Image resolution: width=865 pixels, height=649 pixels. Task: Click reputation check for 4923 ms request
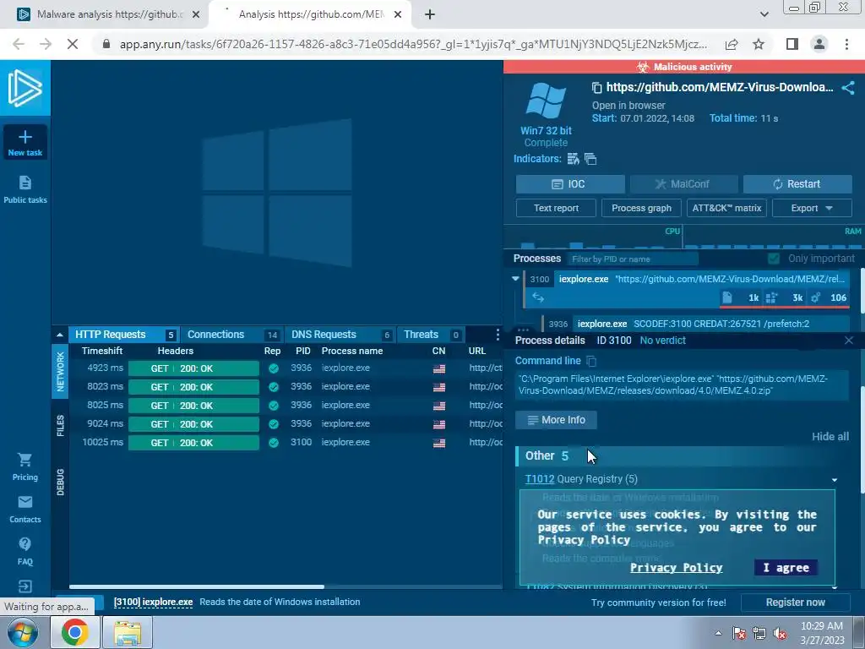tap(273, 368)
